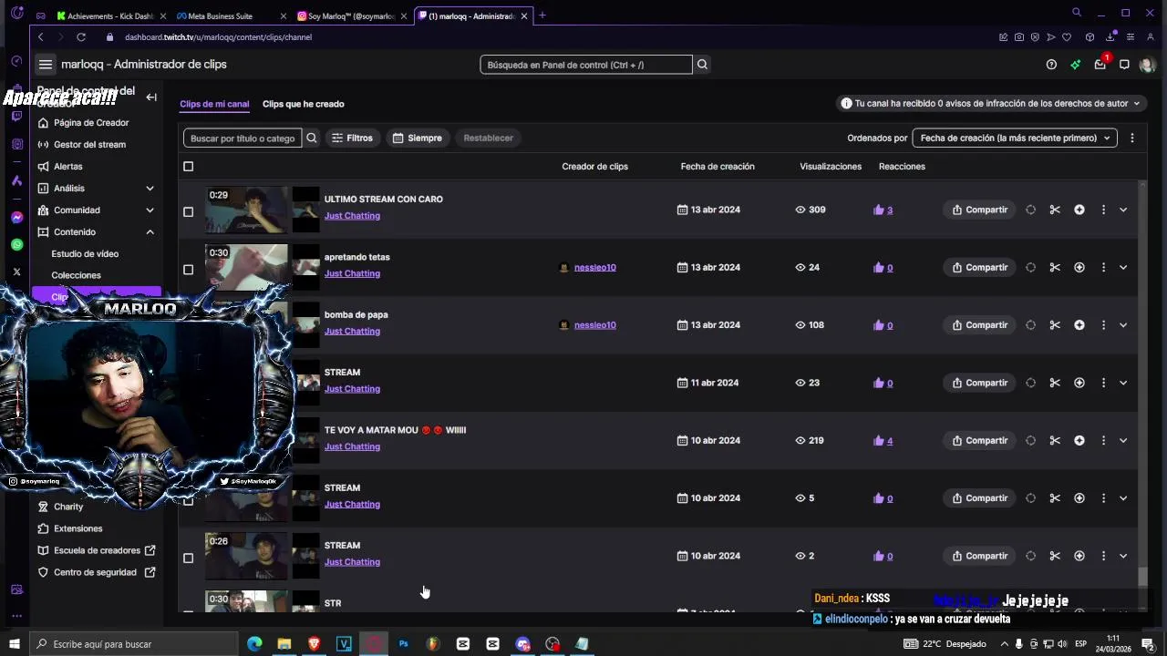
Task: Expand row details for the 5-view STREAM clip
Action: tap(1123, 498)
